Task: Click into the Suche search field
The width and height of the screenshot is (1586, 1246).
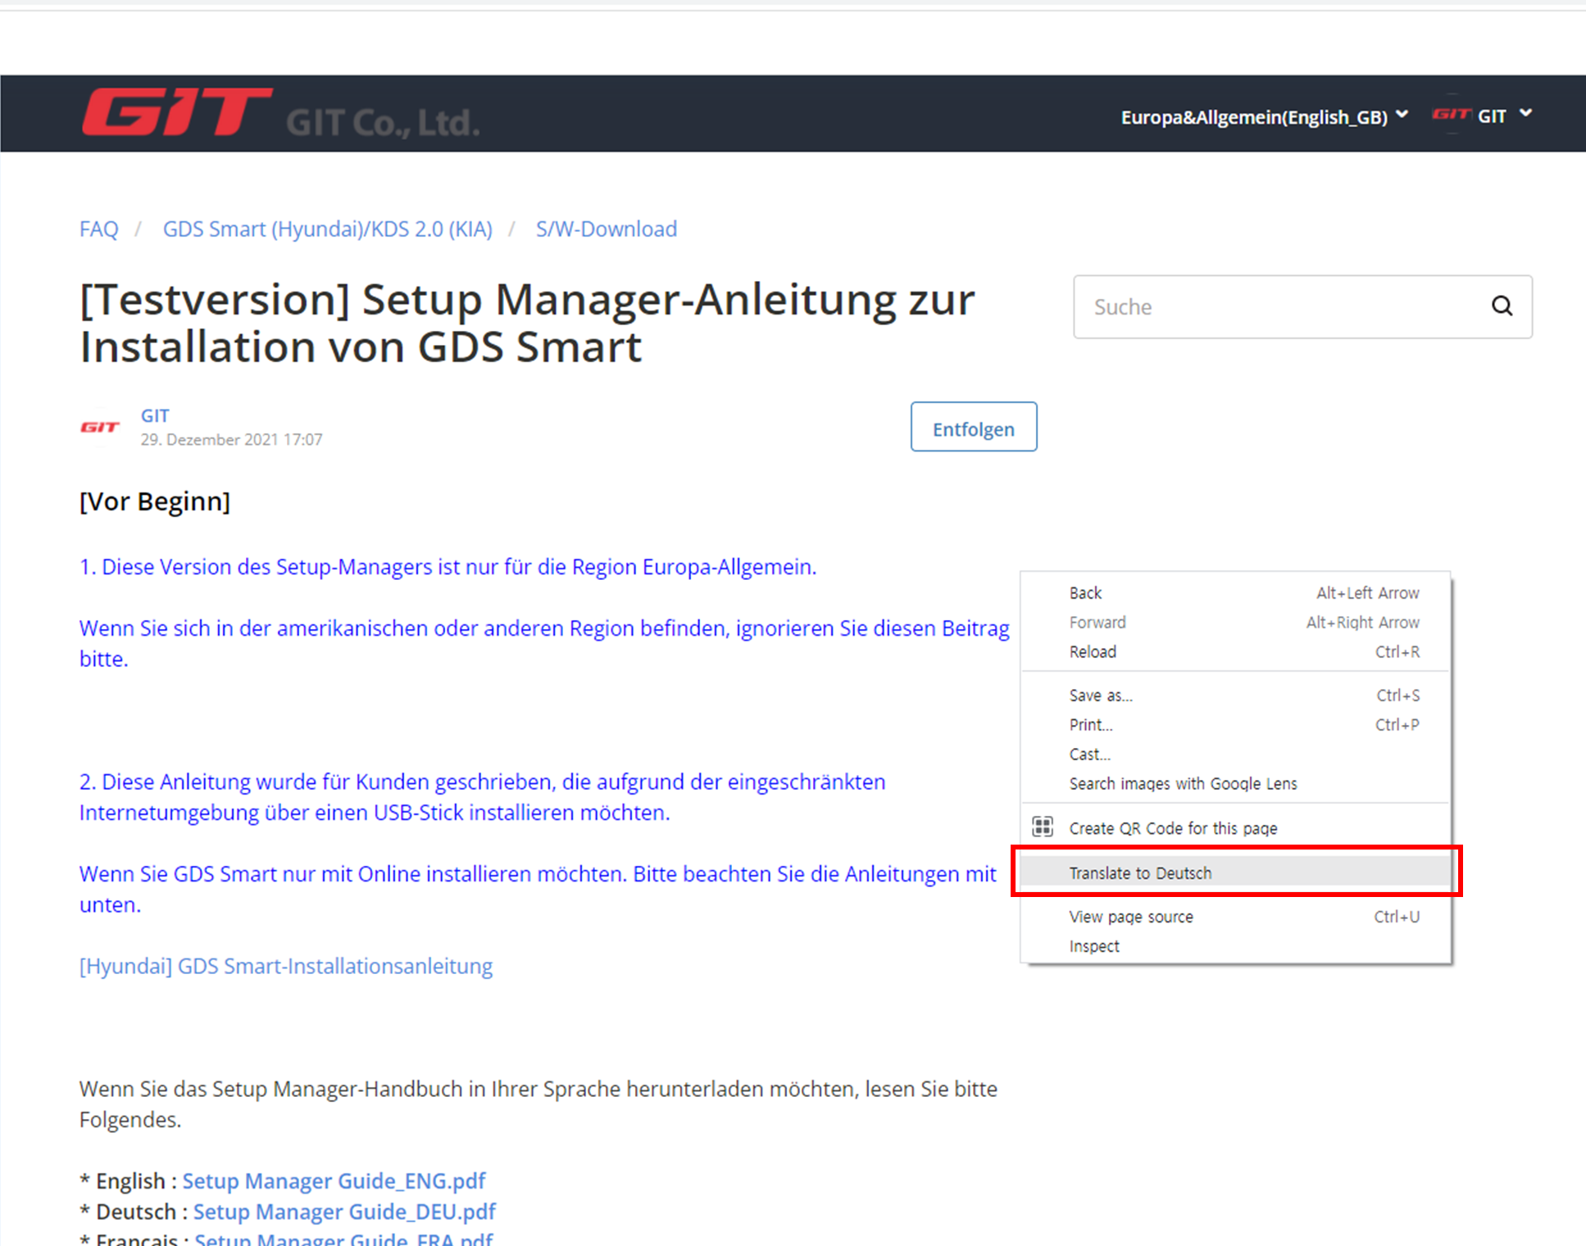Action: pyautogui.click(x=1302, y=306)
